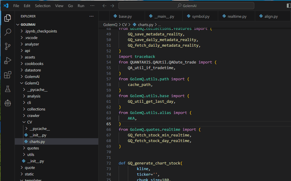The height and width of the screenshot is (181, 291).
Task: Click the Go Forward arrow
Action: point(112,6)
